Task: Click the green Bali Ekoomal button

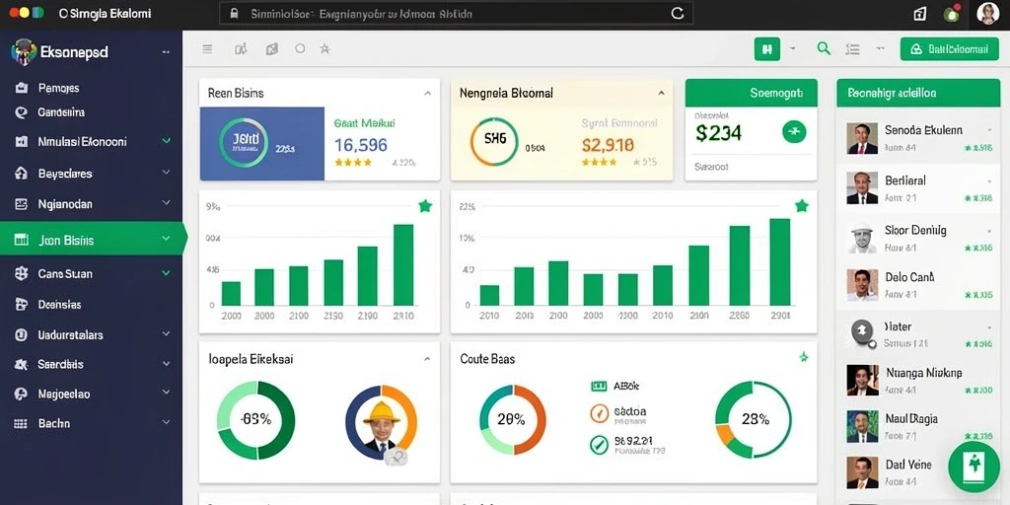Action: [x=949, y=48]
